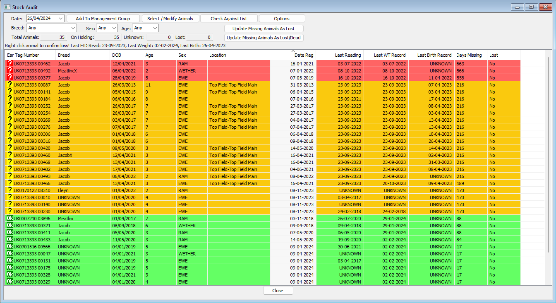Screen dimensions: 556x303
Task: Select the Lleyn breed cell
Action: click(83, 190)
